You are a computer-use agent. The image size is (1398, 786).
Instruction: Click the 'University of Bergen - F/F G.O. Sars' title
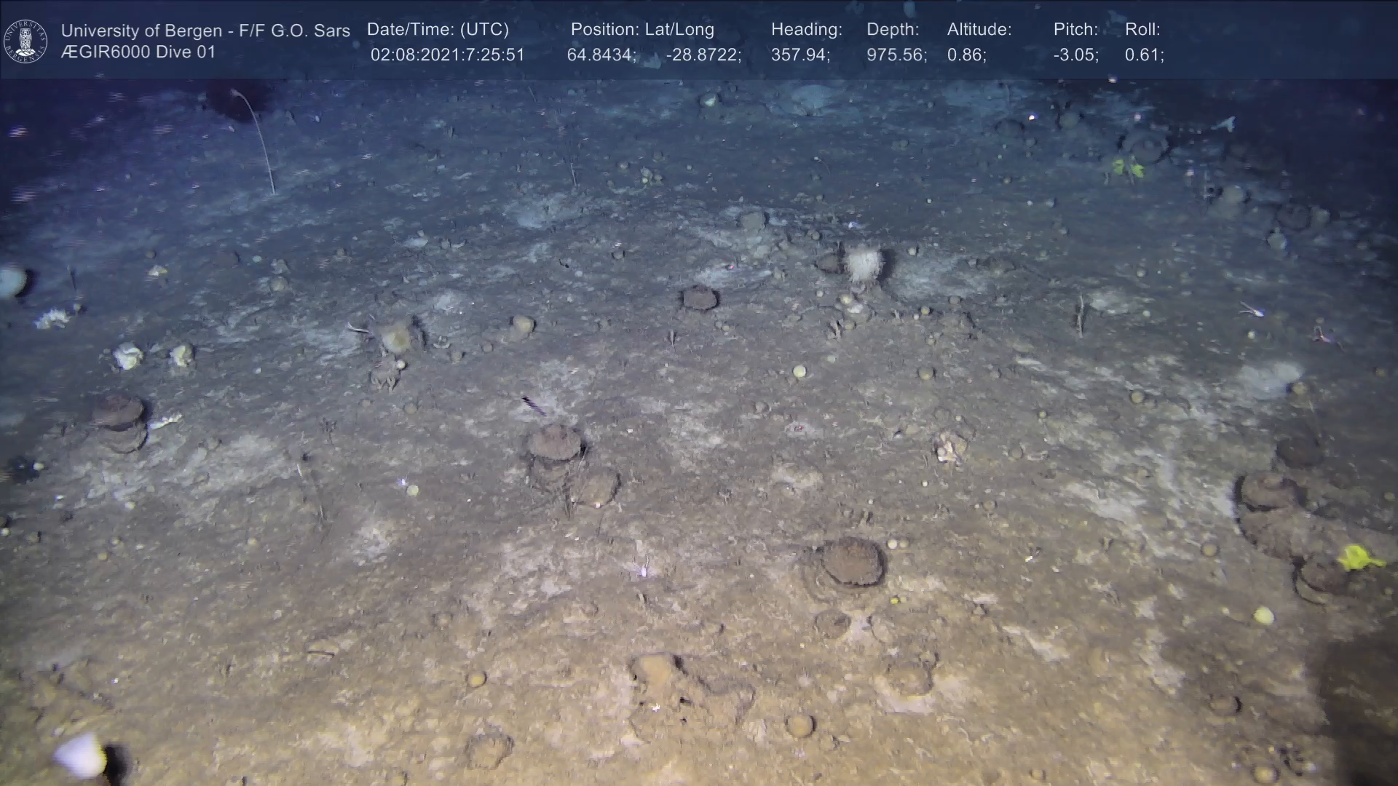point(205,31)
